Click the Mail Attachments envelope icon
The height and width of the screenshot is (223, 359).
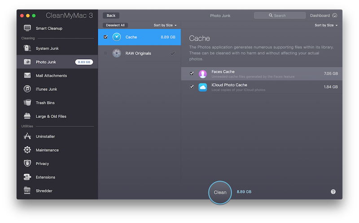pos(27,76)
